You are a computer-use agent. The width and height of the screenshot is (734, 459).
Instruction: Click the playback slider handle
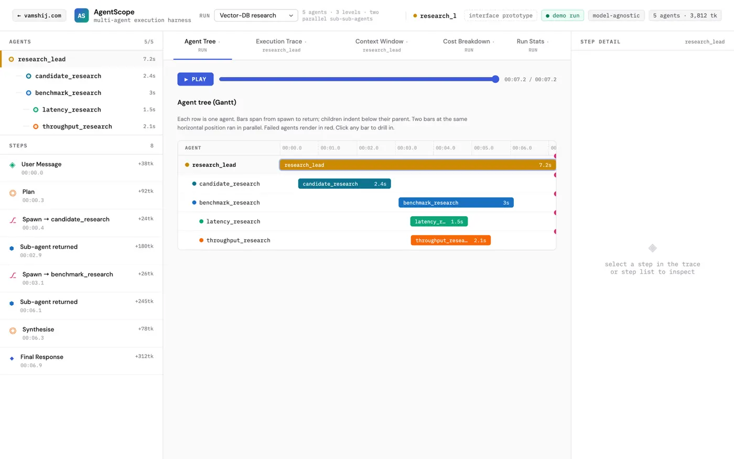pyautogui.click(x=495, y=79)
